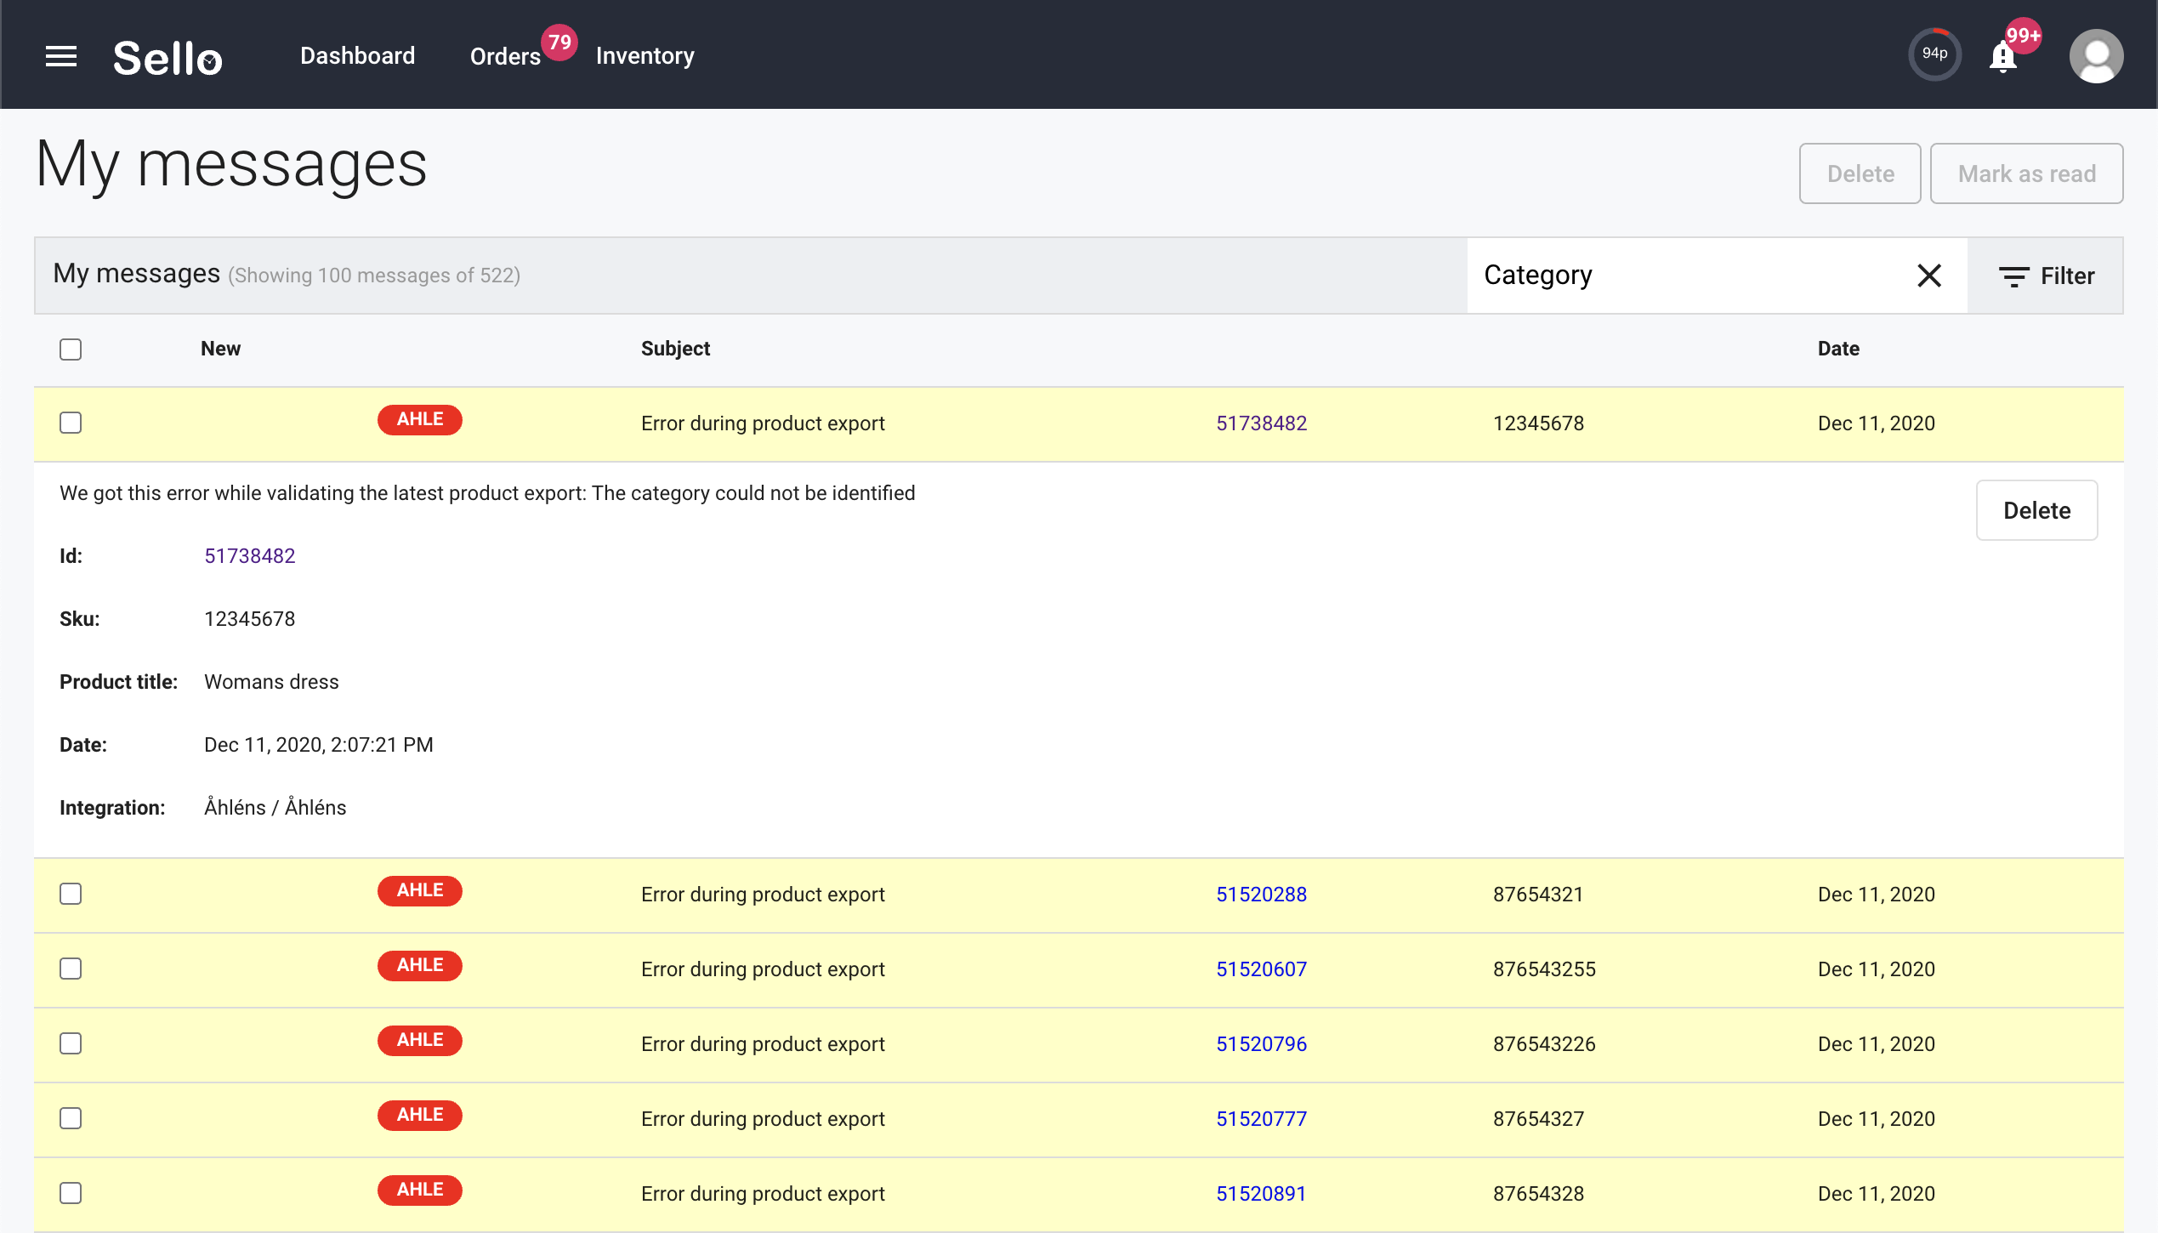Open product link 51738482 in first row

(x=1261, y=423)
